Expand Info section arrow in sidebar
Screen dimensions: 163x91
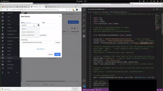pos(17,73)
